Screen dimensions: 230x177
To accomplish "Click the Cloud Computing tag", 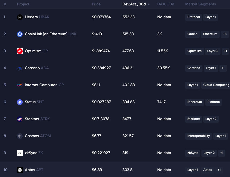I will (216, 85).
